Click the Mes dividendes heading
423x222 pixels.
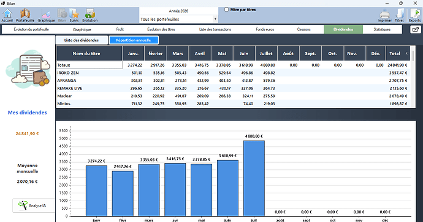click(27, 113)
